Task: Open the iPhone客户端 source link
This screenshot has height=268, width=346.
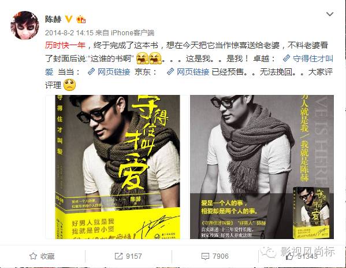Action: [x=132, y=33]
